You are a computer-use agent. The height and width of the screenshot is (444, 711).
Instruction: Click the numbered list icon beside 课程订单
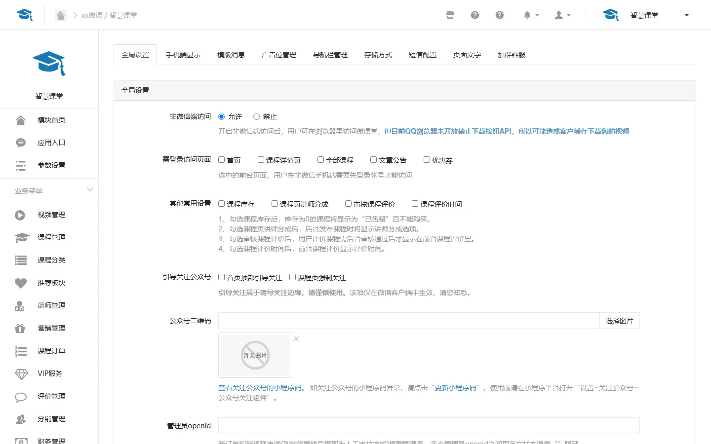(21, 351)
